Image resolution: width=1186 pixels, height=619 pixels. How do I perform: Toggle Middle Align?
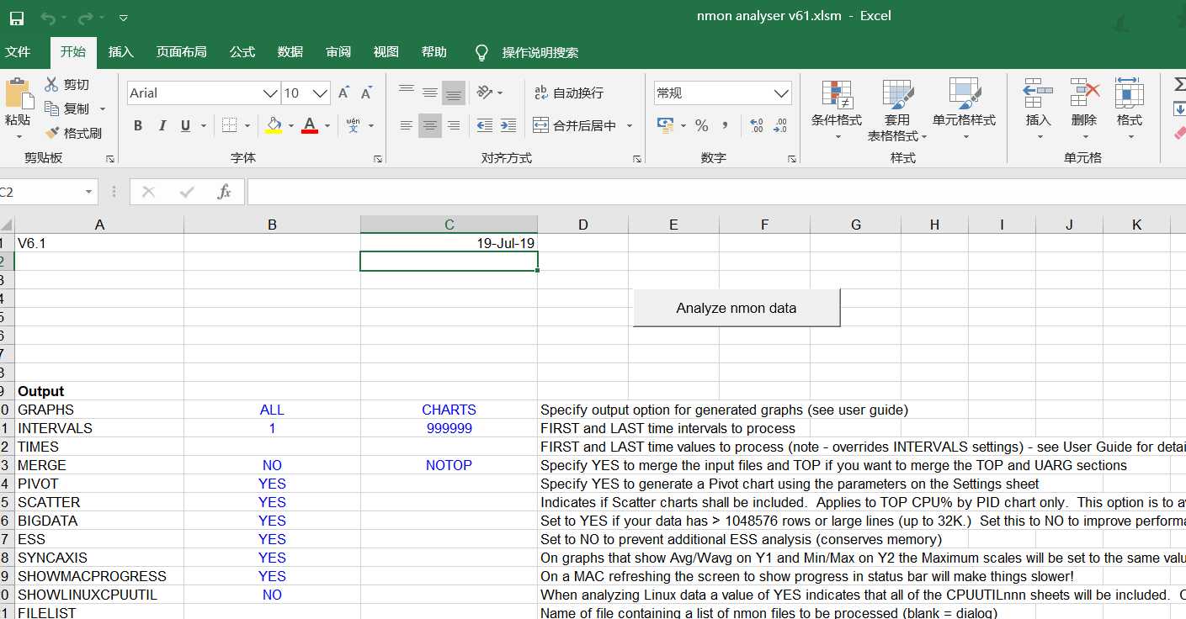pyautogui.click(x=430, y=93)
